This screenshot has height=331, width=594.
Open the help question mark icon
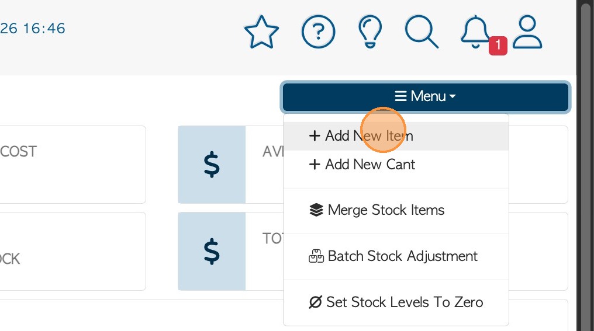click(318, 32)
